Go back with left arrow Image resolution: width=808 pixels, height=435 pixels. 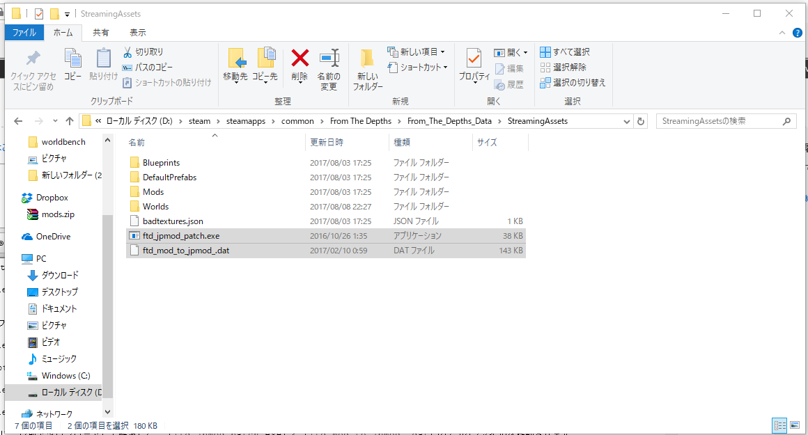(19, 122)
